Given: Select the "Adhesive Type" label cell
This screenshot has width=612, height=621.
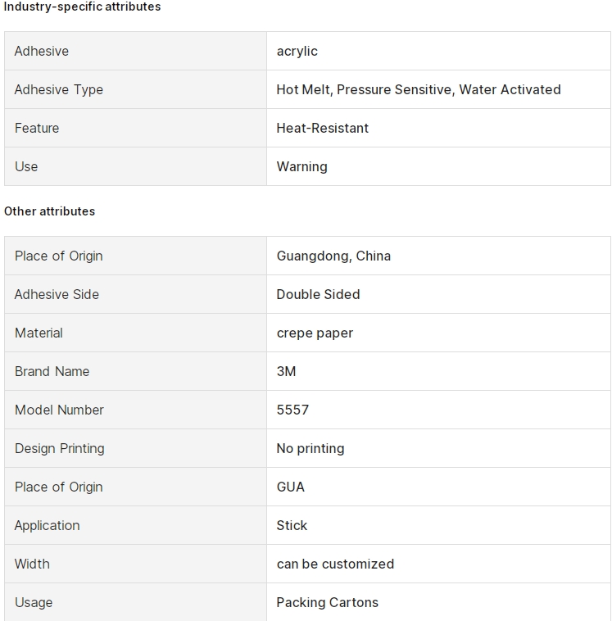Looking at the screenshot, I should (59, 89).
